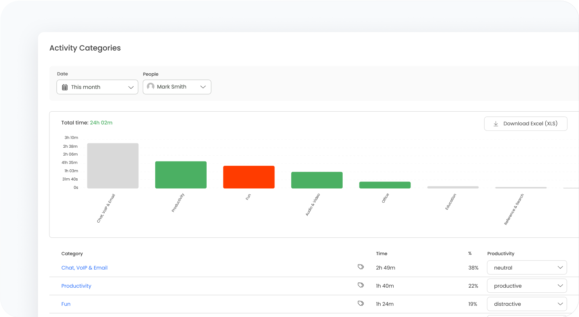Click the tag icon in Productivity row
579x317 pixels.
361,285
